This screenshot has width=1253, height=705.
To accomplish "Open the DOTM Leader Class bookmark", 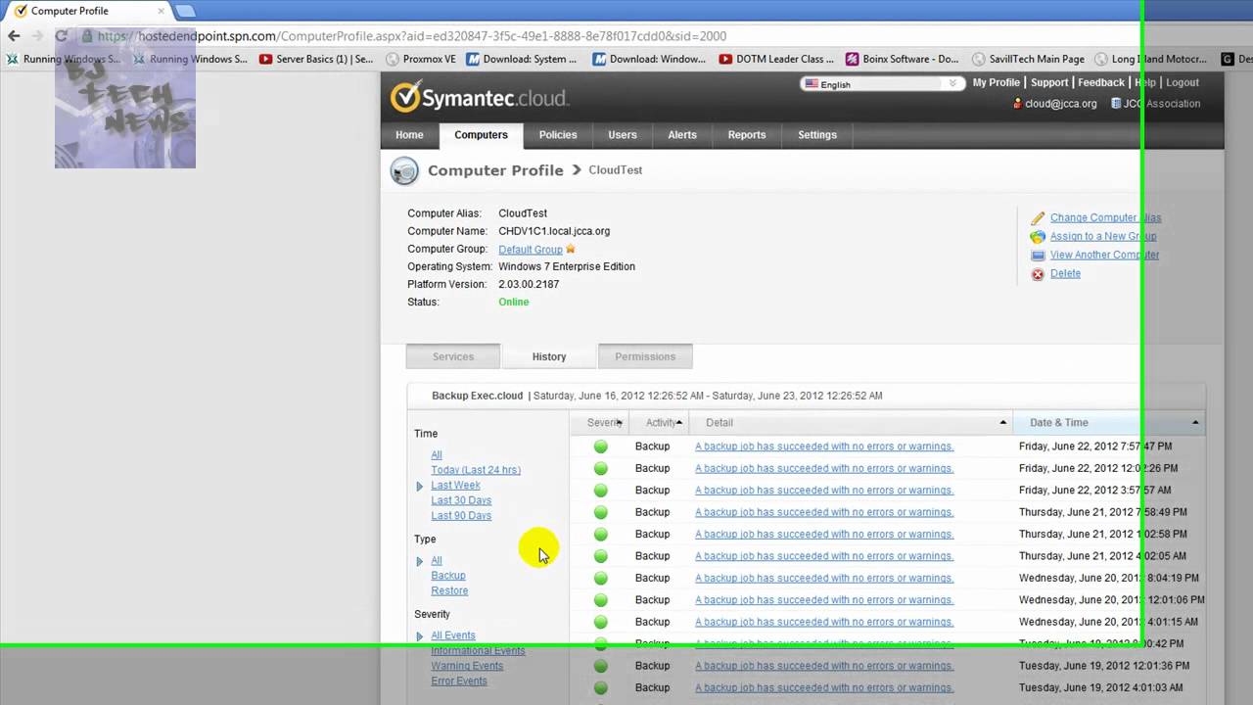I will click(777, 59).
